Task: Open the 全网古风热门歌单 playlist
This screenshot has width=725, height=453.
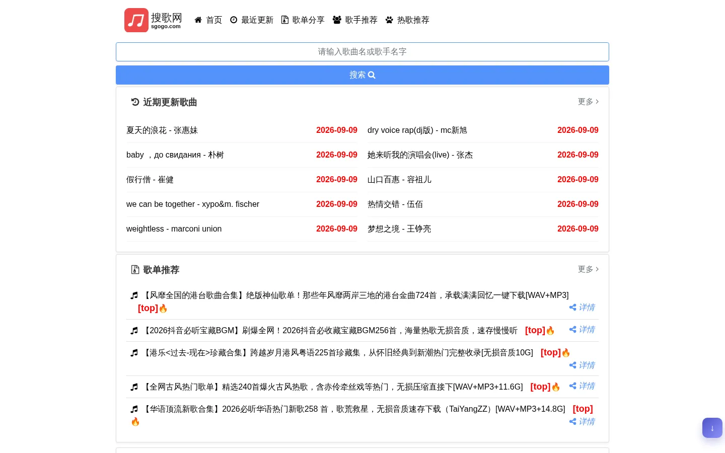Action: [332, 387]
